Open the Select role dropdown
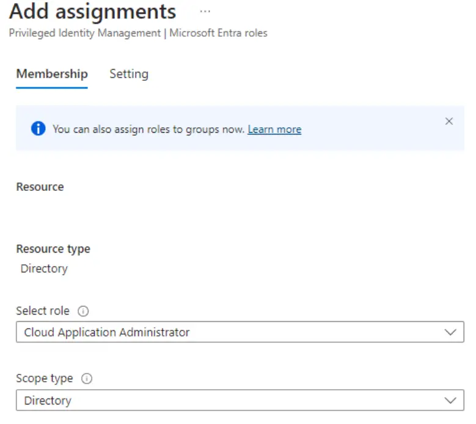 (240, 332)
